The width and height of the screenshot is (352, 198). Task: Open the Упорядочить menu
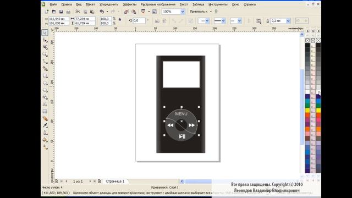[x=109, y=4]
